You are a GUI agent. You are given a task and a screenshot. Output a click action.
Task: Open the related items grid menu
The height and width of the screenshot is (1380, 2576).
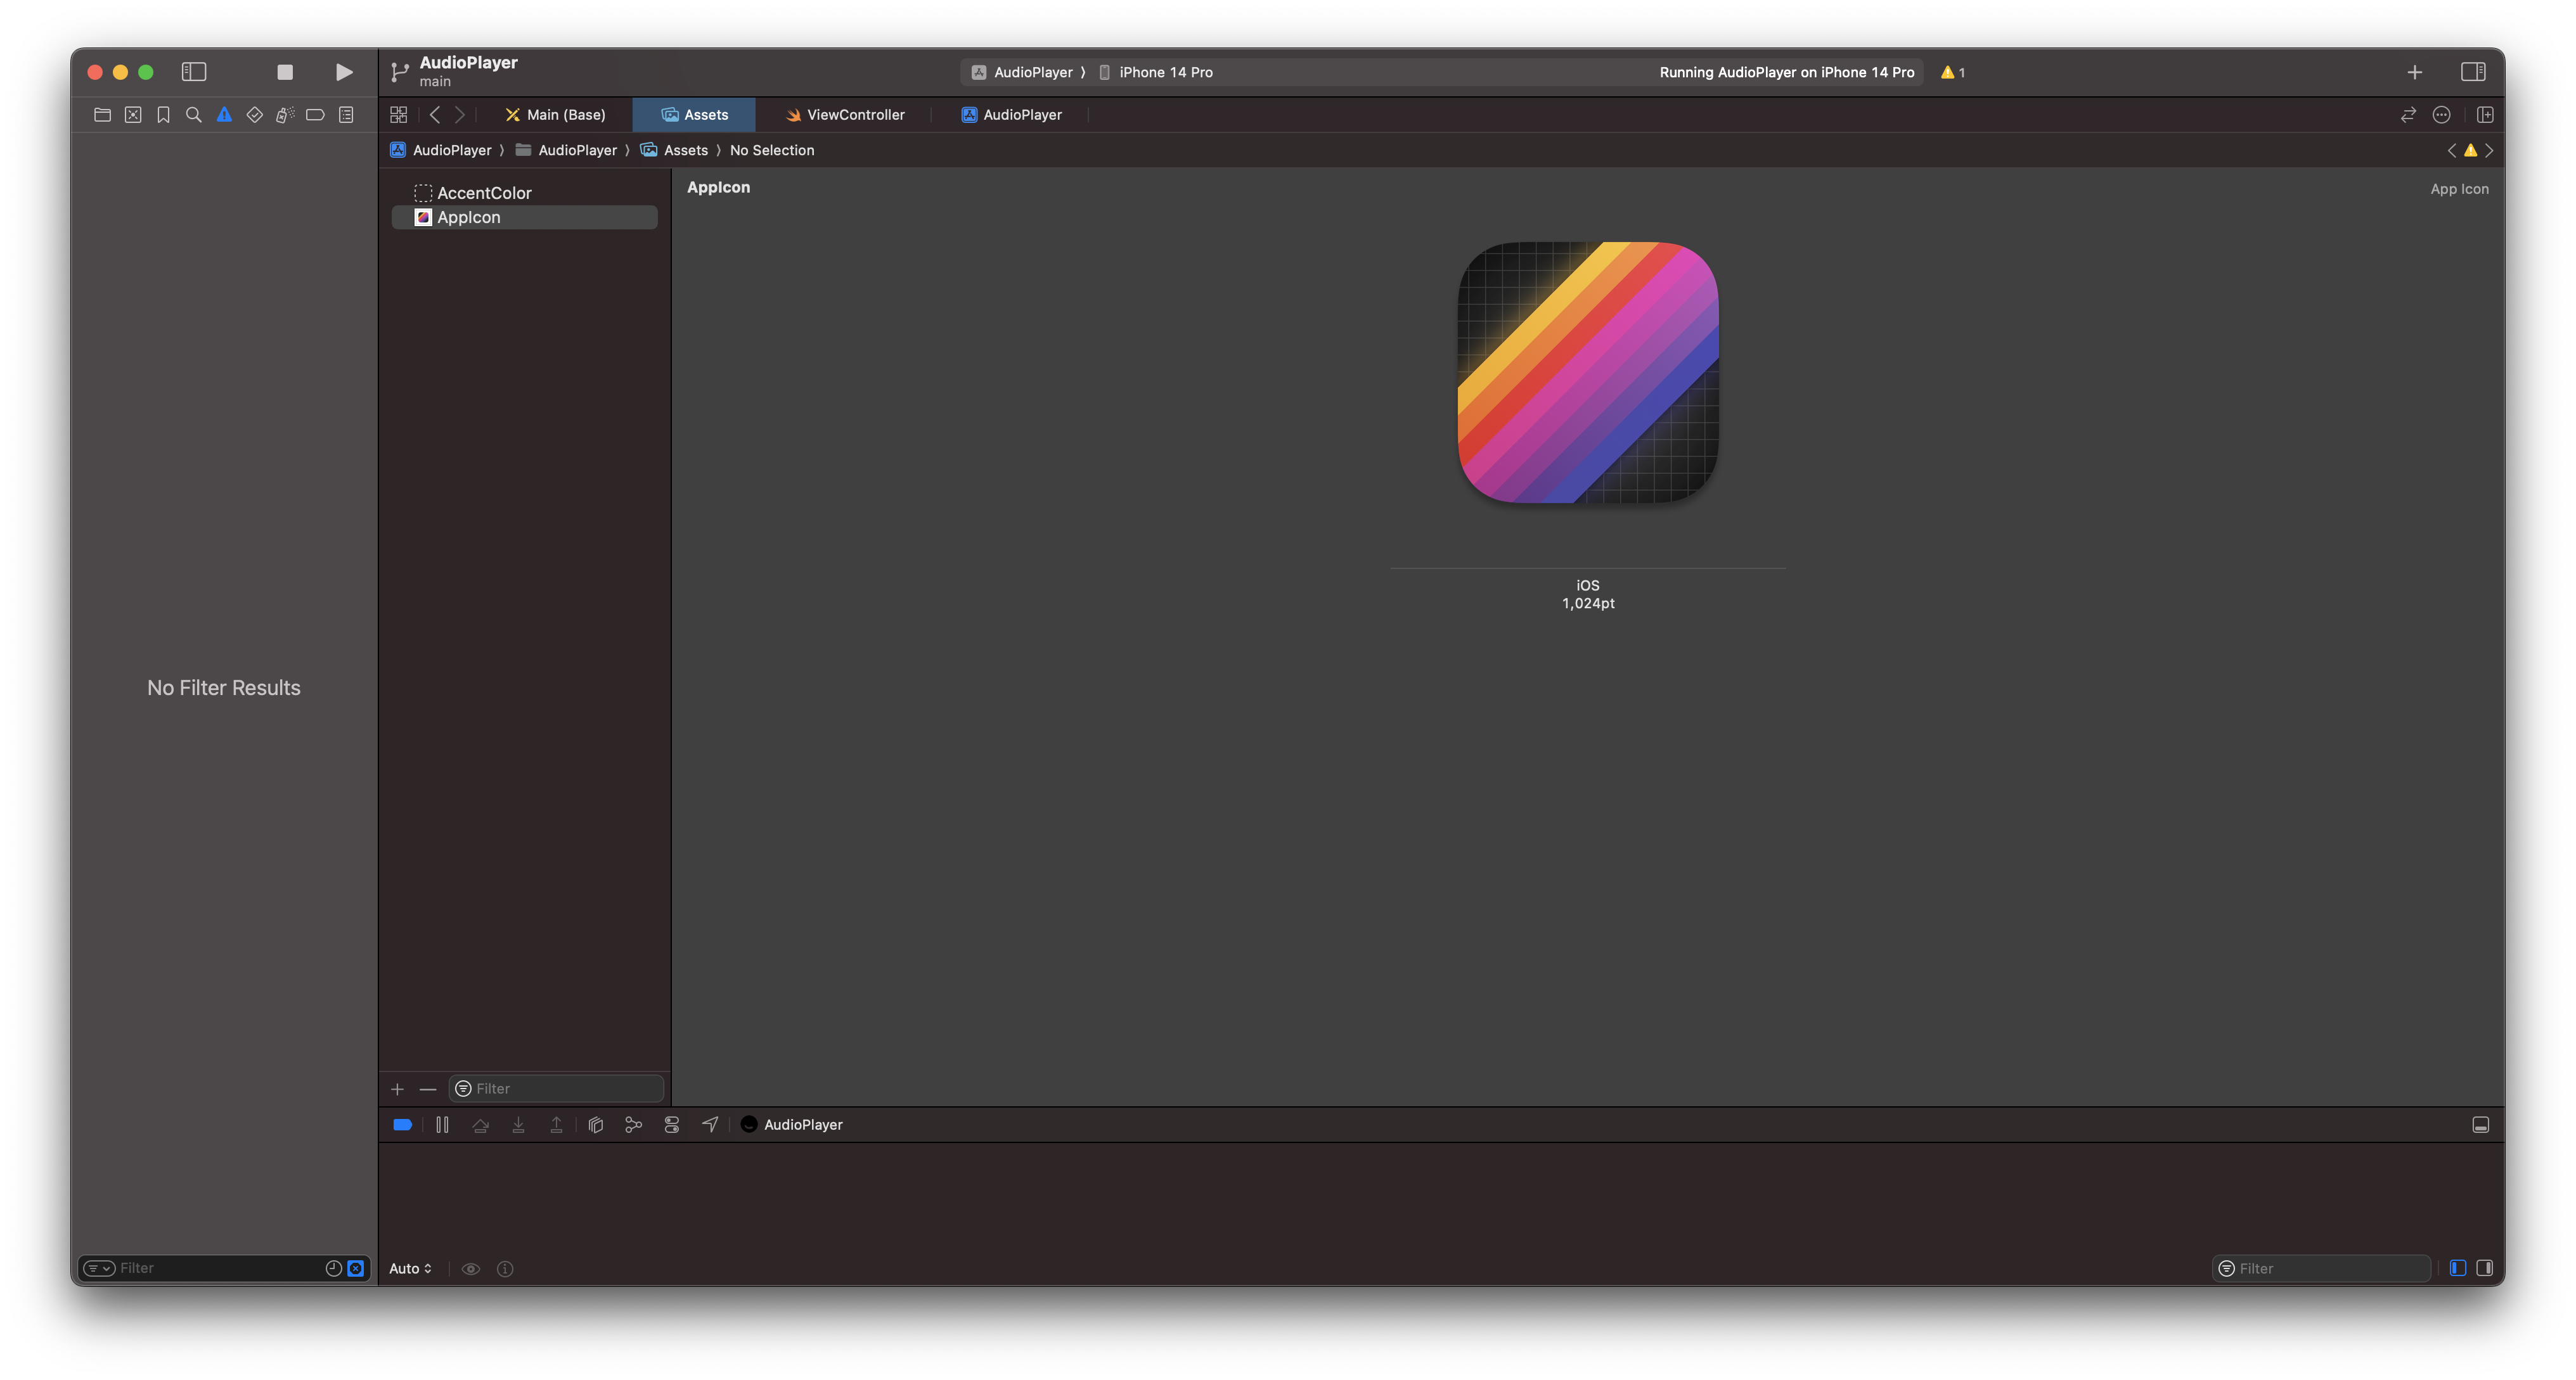[399, 115]
